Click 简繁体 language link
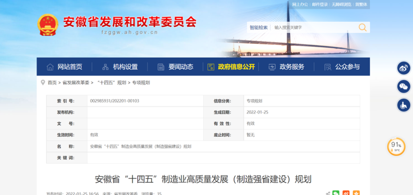This screenshot has width=413, height=195. click(361, 4)
